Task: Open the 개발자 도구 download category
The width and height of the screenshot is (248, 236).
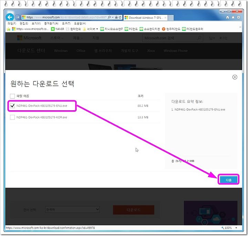Action: tap(130, 50)
